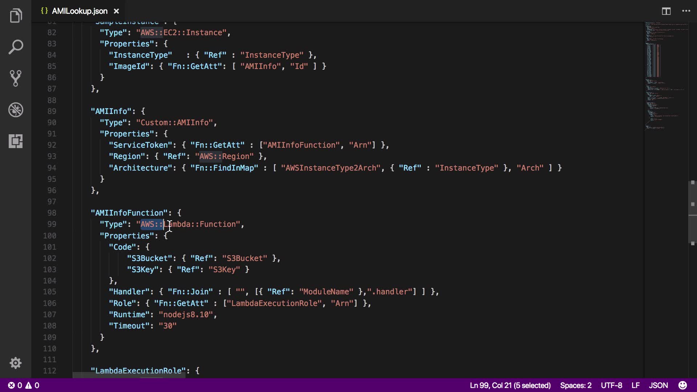Change indentation via Spaces: 2

pos(575,385)
